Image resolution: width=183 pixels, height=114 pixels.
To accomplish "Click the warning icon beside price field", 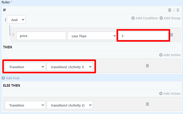I will (13, 36).
